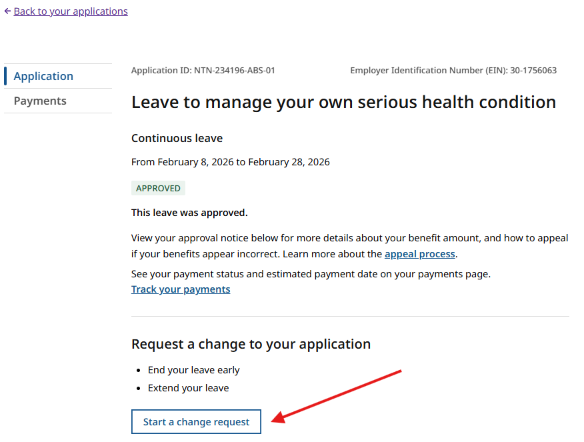Click the leave date range text
This screenshot has height=442, width=584.
[x=230, y=161]
